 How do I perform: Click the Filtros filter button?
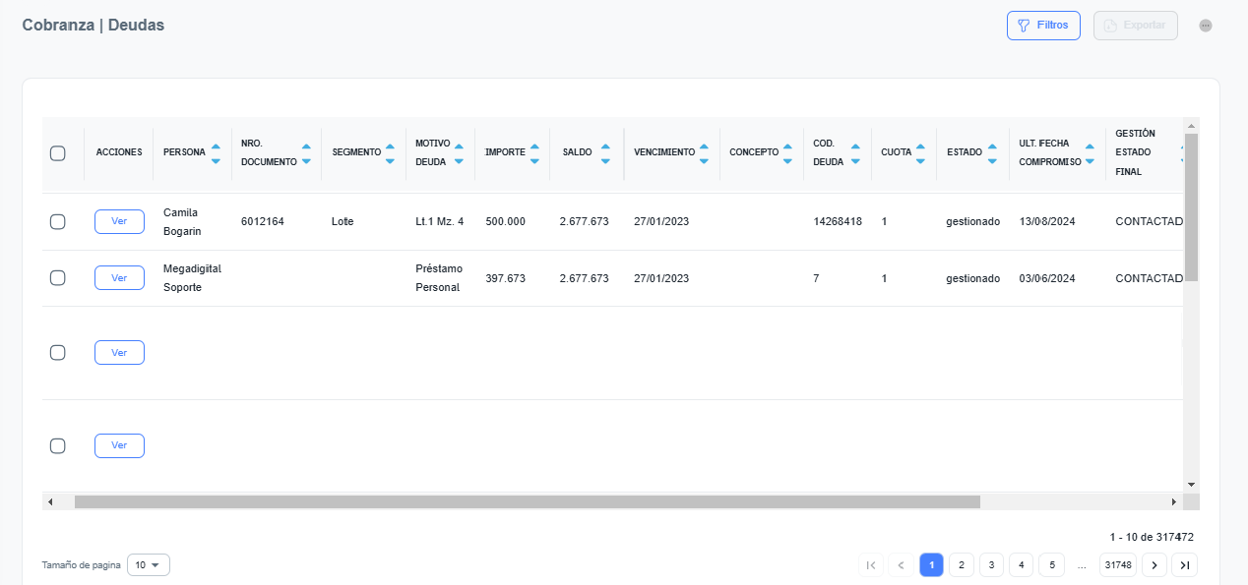1042,26
